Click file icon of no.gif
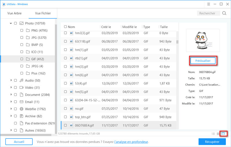 [x=71, y=109]
